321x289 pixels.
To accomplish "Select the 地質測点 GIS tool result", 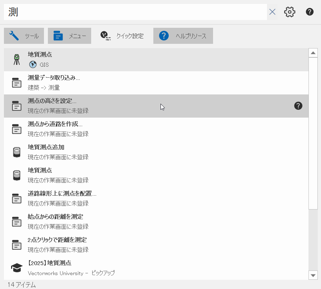I will point(156,60).
